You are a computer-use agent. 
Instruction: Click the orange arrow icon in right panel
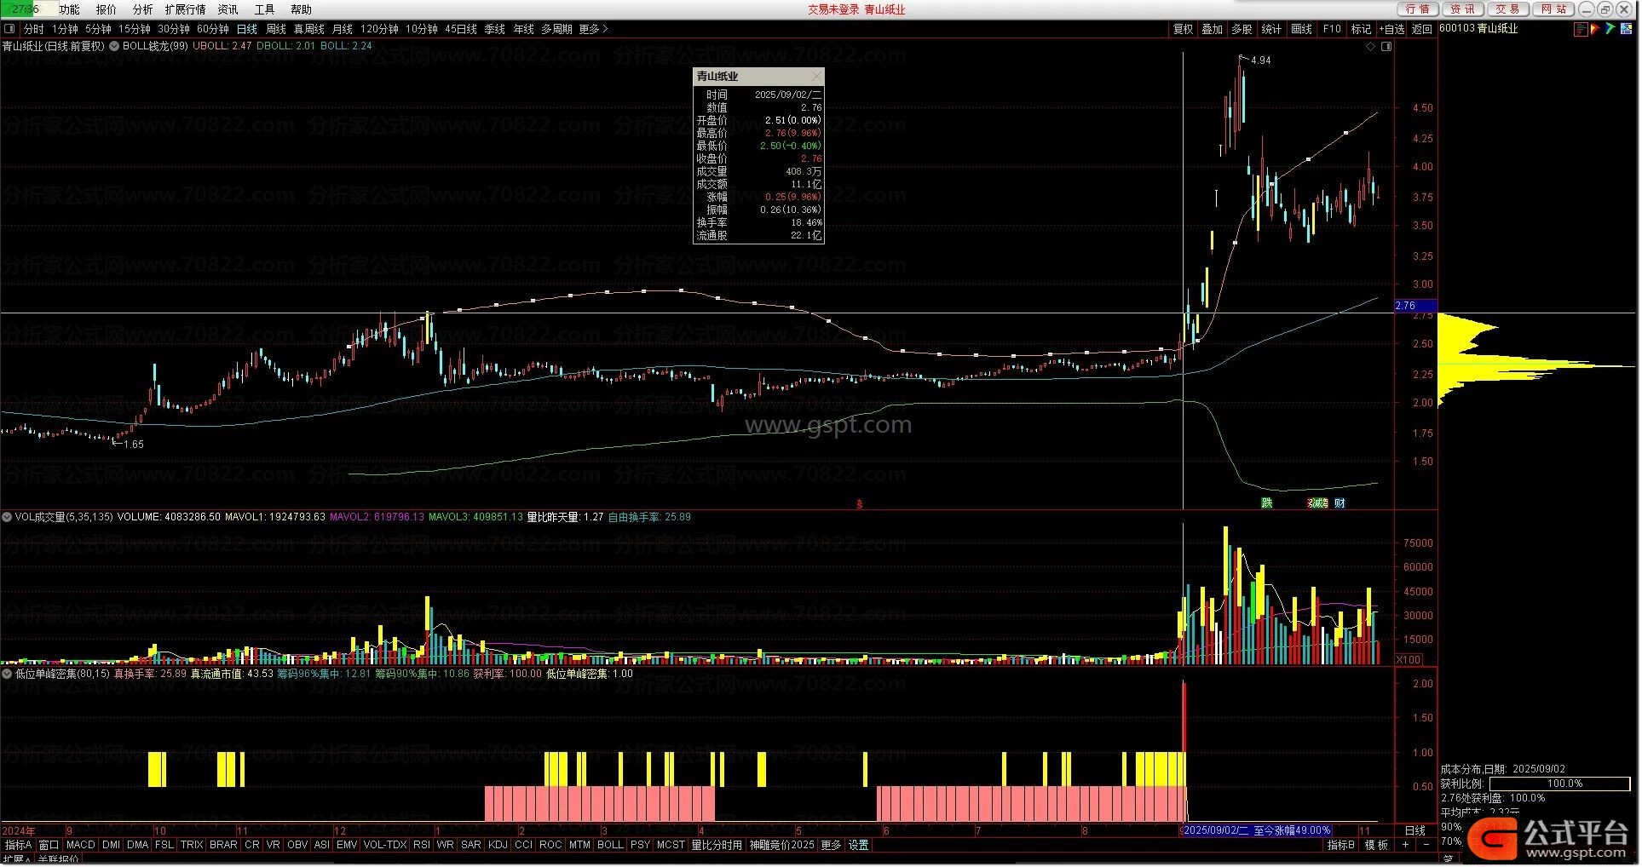click(1595, 29)
